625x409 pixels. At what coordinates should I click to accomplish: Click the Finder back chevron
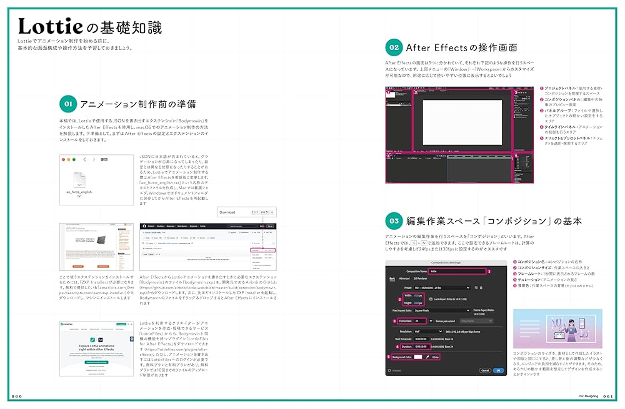[x=84, y=159]
